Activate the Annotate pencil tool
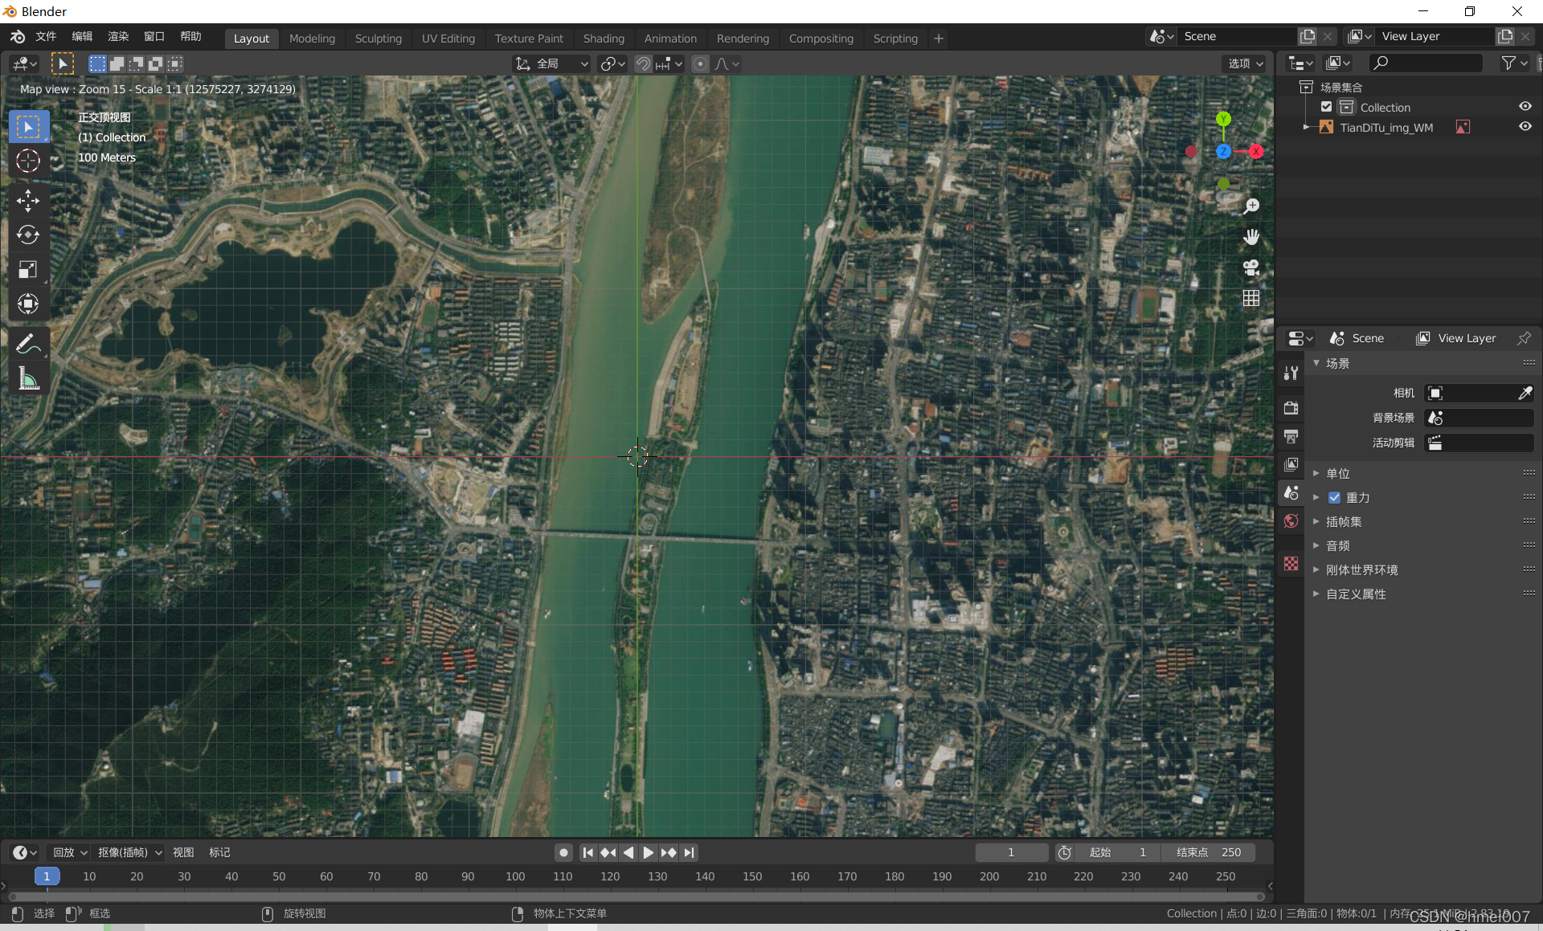Screen dimensions: 1543x931 pyautogui.click(x=28, y=344)
